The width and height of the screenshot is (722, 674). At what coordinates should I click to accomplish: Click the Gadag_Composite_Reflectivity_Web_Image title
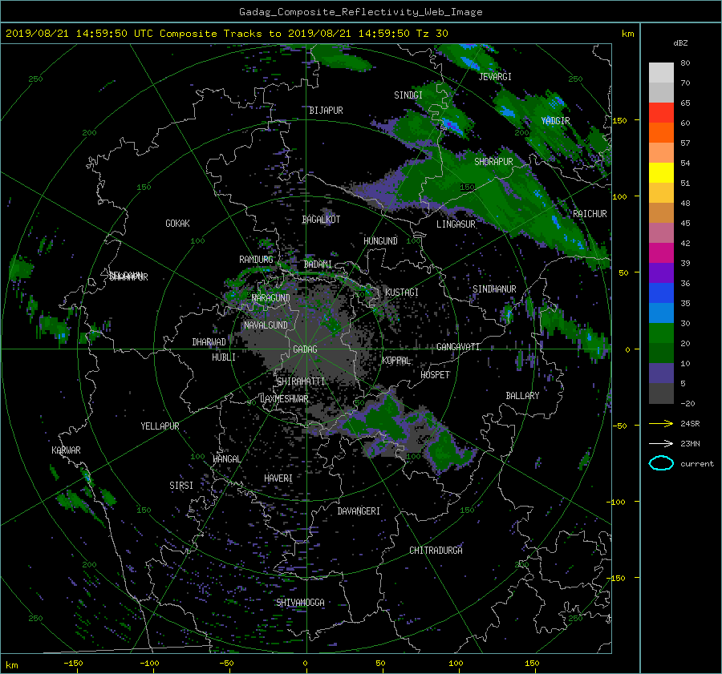point(360,12)
